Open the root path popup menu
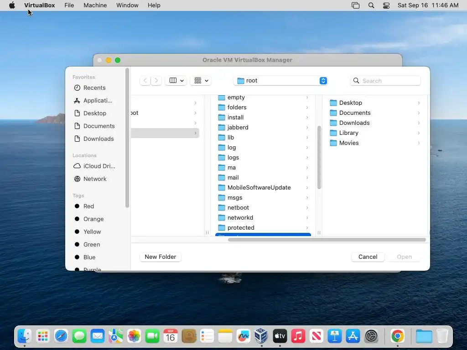467x350 pixels. tap(280, 81)
